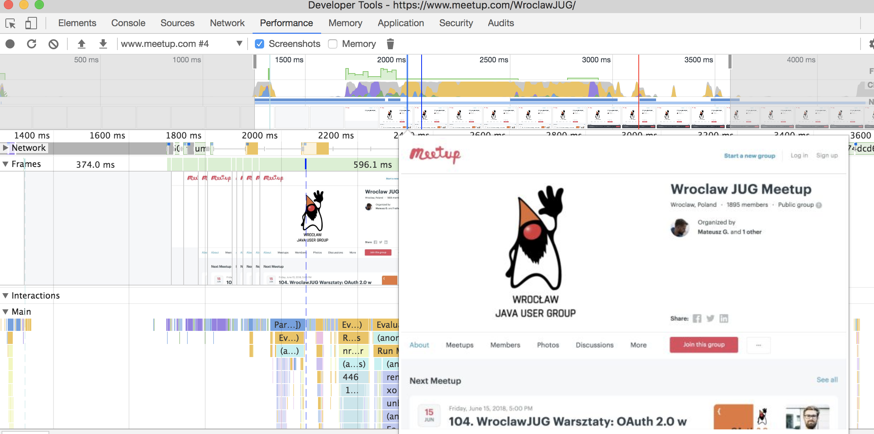Collapse the Main thread track
This screenshot has width=874, height=434.
(5, 312)
